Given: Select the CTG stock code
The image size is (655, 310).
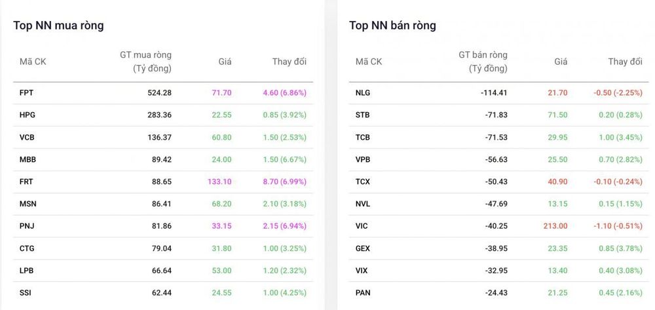Looking at the screenshot, I should (x=27, y=248).
